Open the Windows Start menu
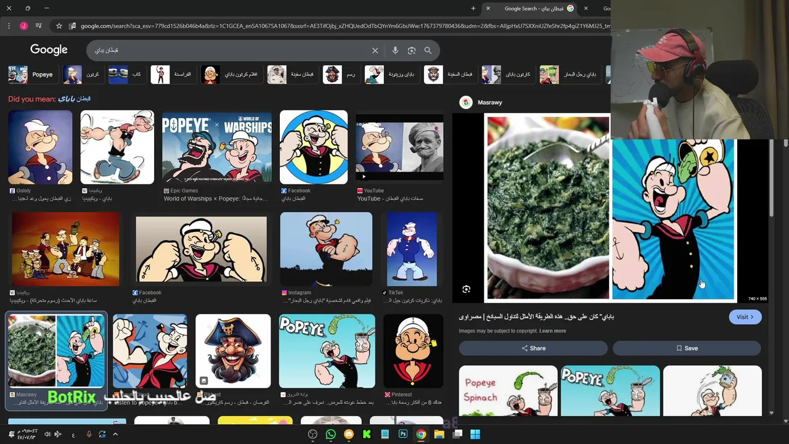This screenshot has height=444, width=789. [x=475, y=434]
